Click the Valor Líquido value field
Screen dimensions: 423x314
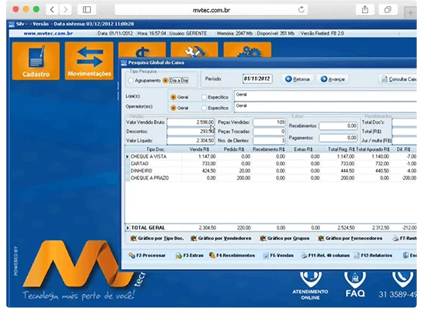[191, 140]
